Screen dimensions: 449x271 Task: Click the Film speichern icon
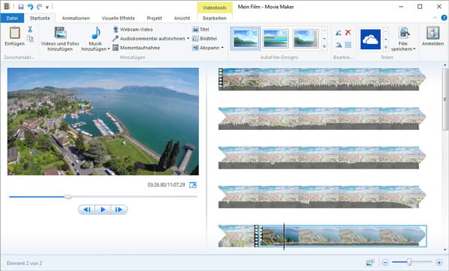(x=404, y=33)
